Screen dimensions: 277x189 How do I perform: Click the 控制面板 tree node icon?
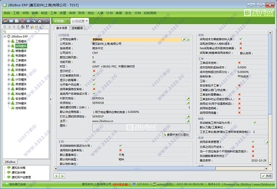13,108
